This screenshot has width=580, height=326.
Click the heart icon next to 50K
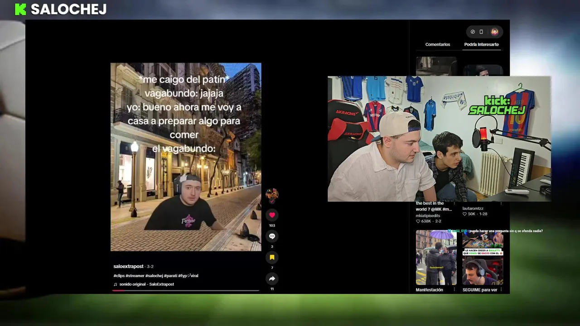pos(464,214)
